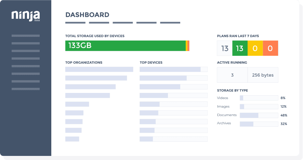303x160 pixels.
Task: Select the Archives storage bar
Action: 259,124
